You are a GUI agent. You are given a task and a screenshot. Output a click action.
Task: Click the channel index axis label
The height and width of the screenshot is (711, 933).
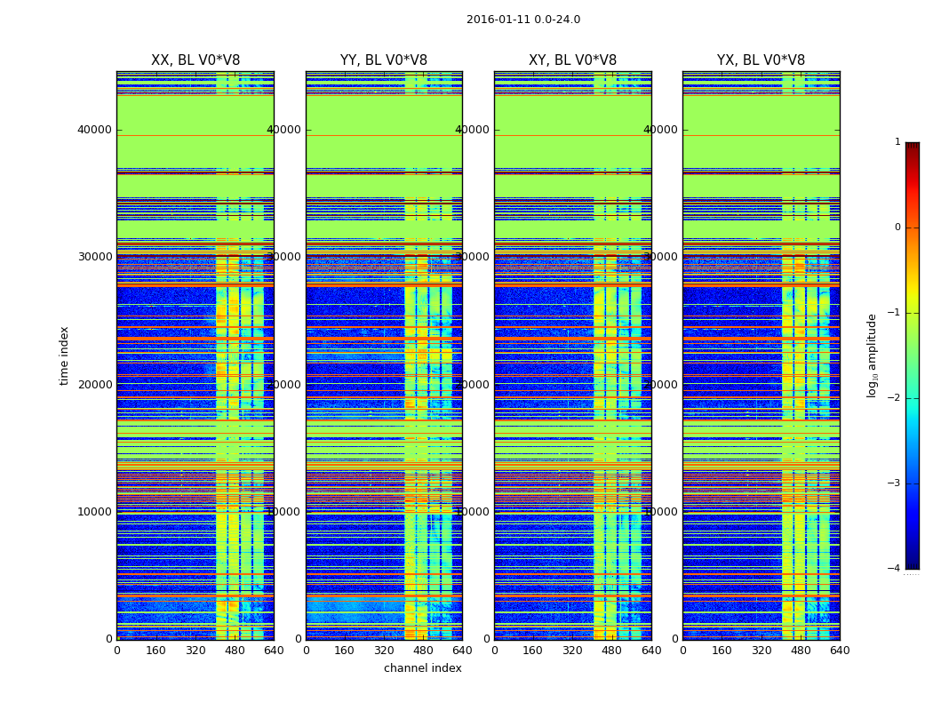click(422, 668)
